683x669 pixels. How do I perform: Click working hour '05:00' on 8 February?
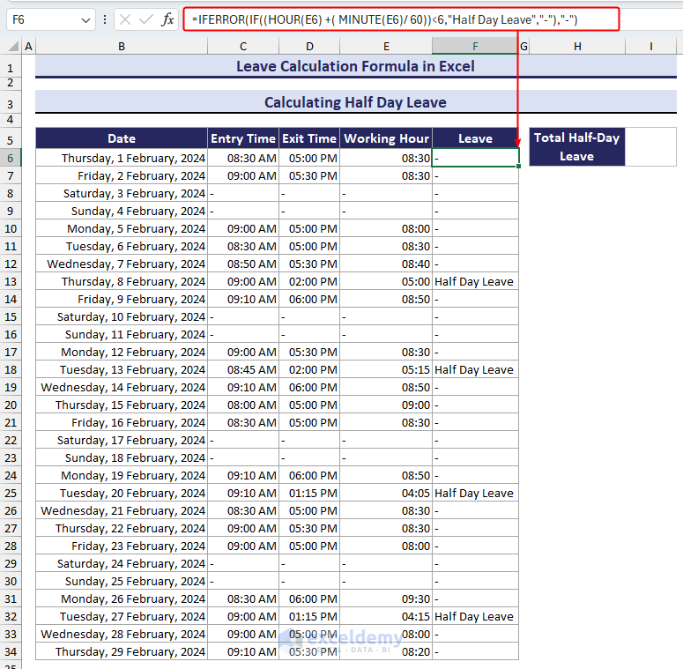click(386, 282)
